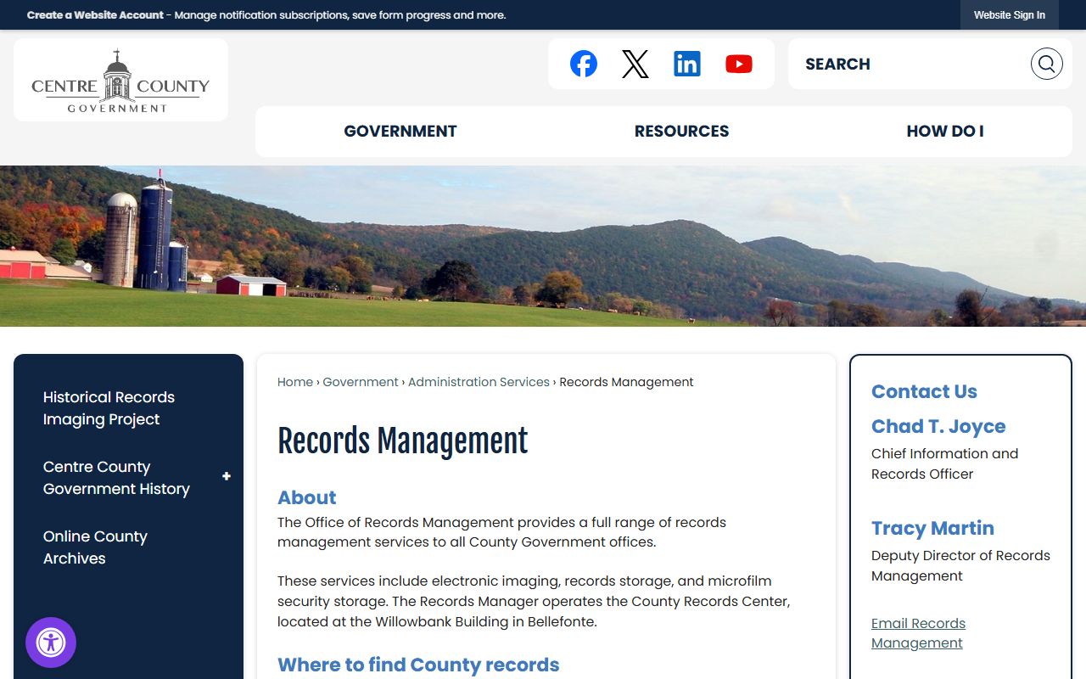Click the Tracy Martin name
The width and height of the screenshot is (1086, 679).
932,528
